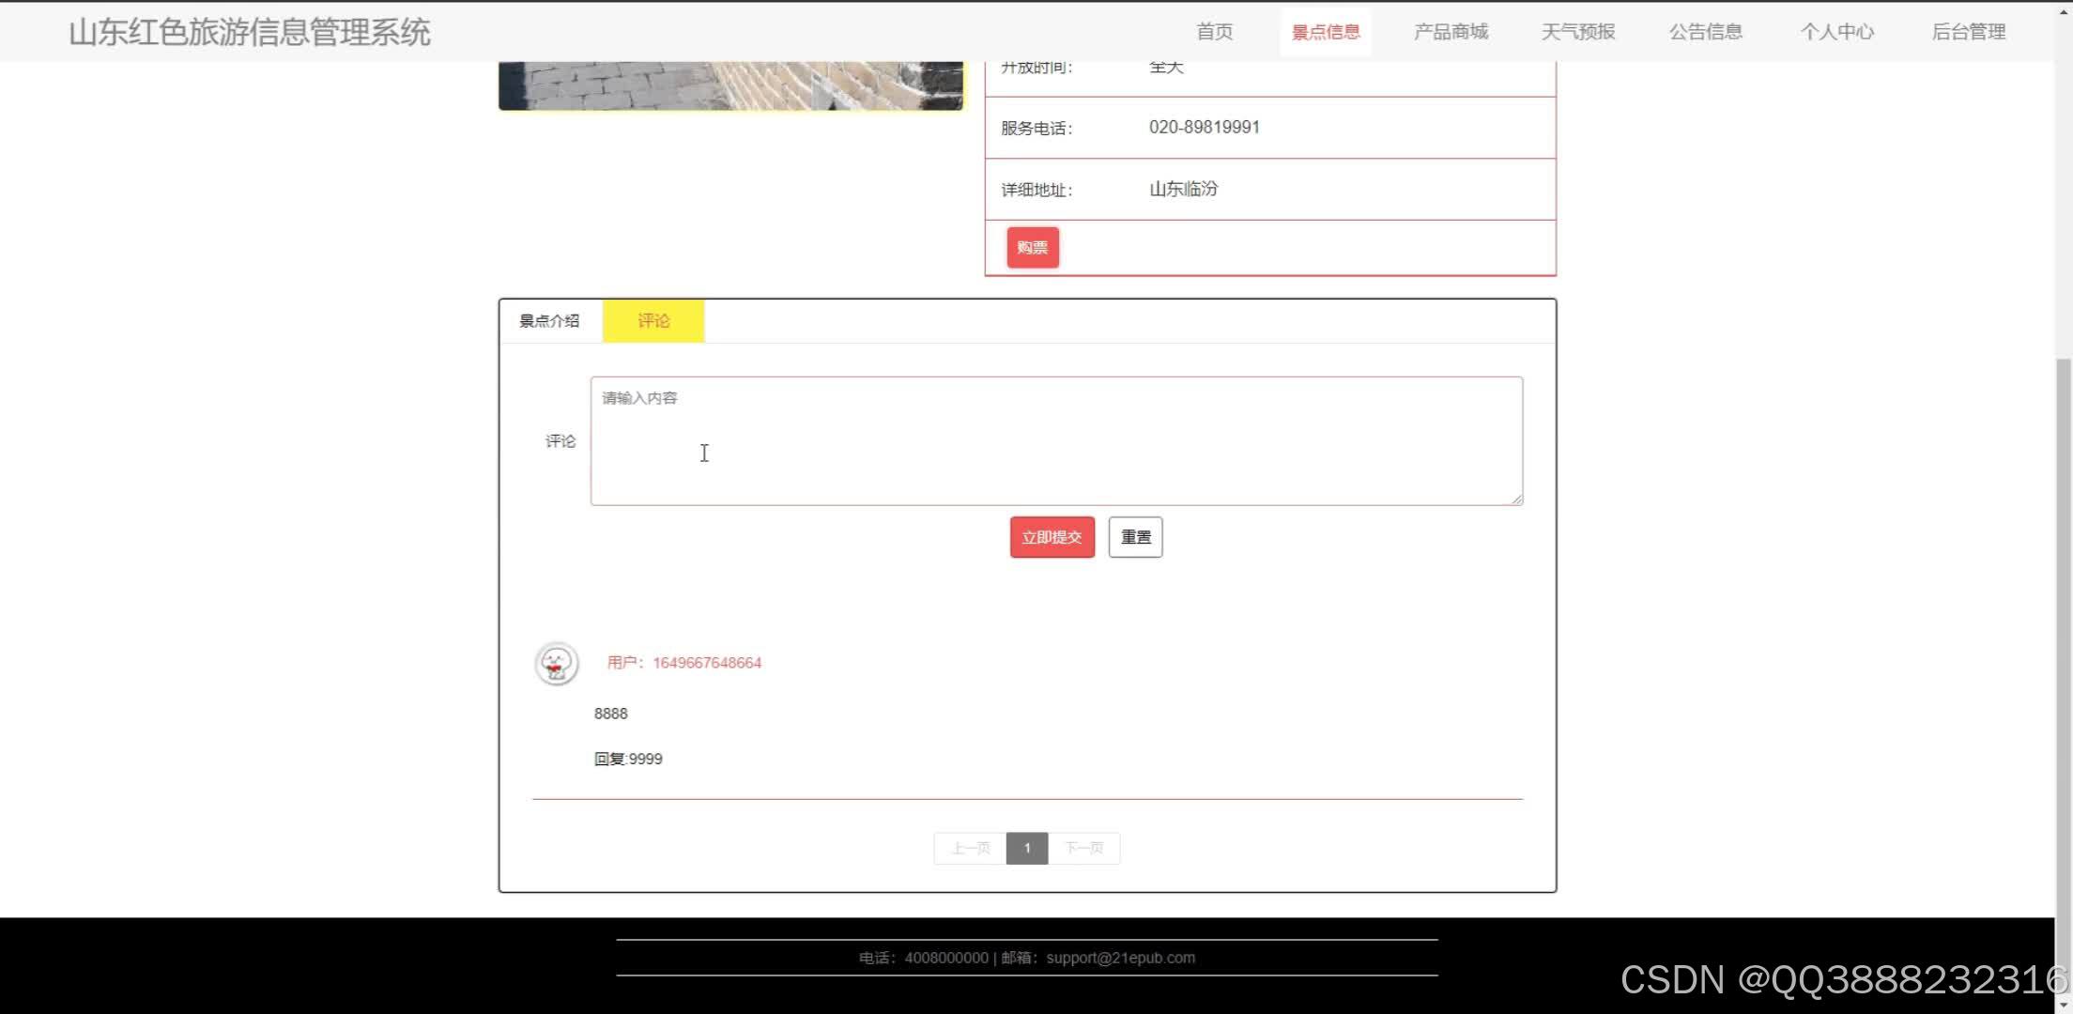Screen dimensions: 2073x1014
Task: Click 下一页 pagination button
Action: tap(1083, 848)
